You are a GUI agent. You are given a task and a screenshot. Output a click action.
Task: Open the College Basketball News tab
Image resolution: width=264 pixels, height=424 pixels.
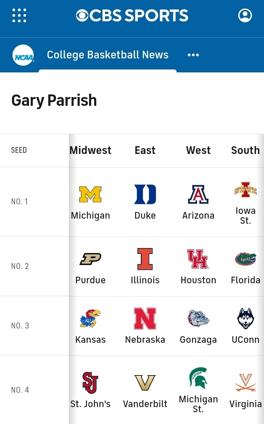[108, 55]
